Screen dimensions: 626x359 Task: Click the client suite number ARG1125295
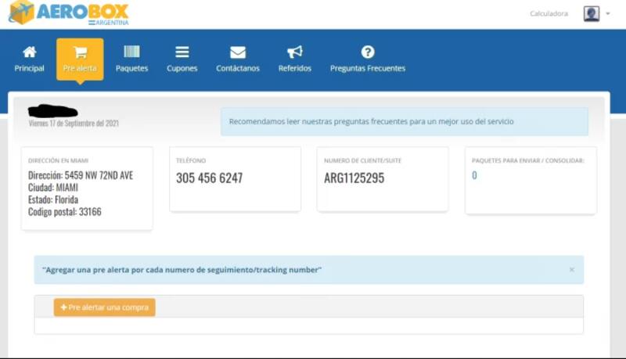click(354, 178)
